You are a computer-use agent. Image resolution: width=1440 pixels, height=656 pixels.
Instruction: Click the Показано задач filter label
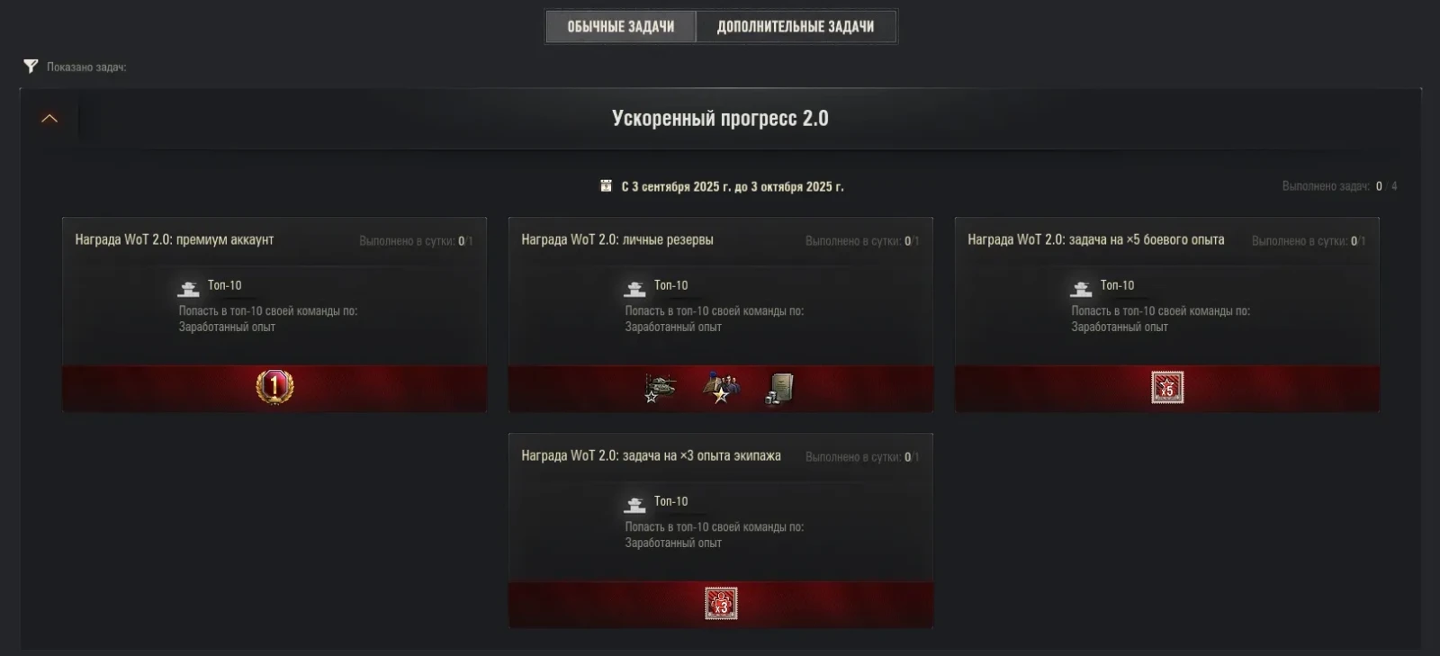click(x=86, y=67)
